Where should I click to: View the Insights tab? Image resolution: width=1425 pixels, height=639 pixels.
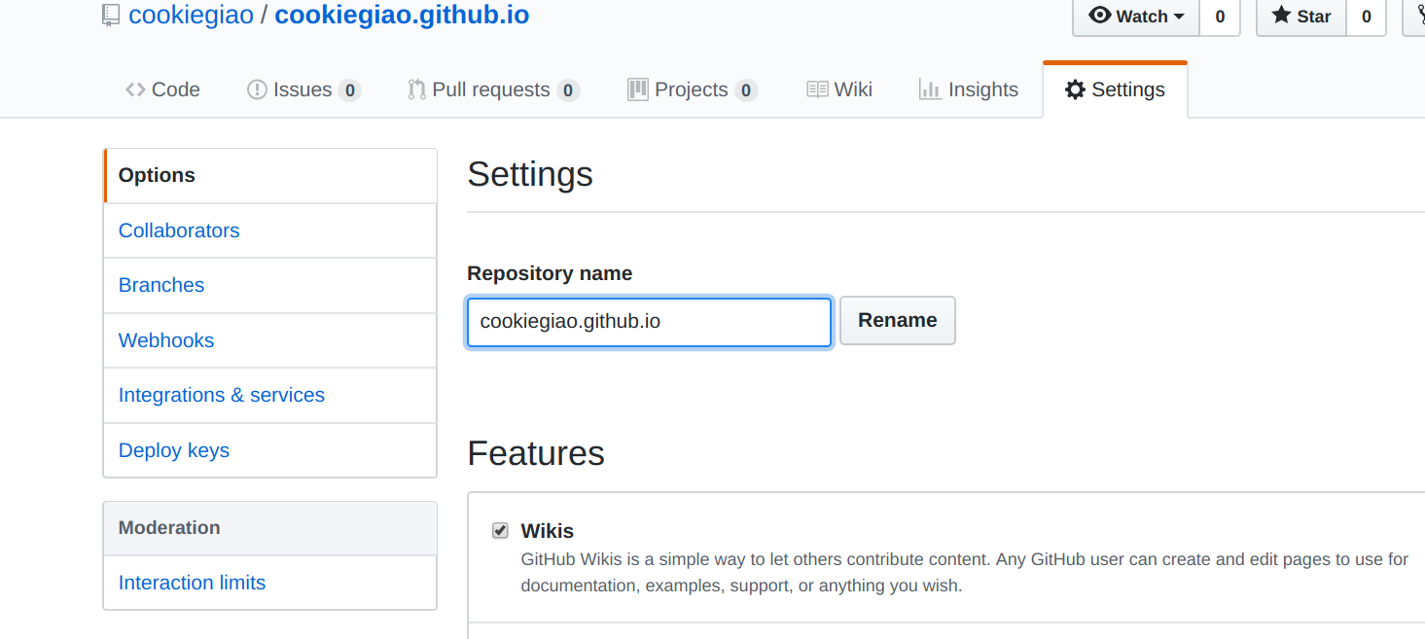(969, 89)
